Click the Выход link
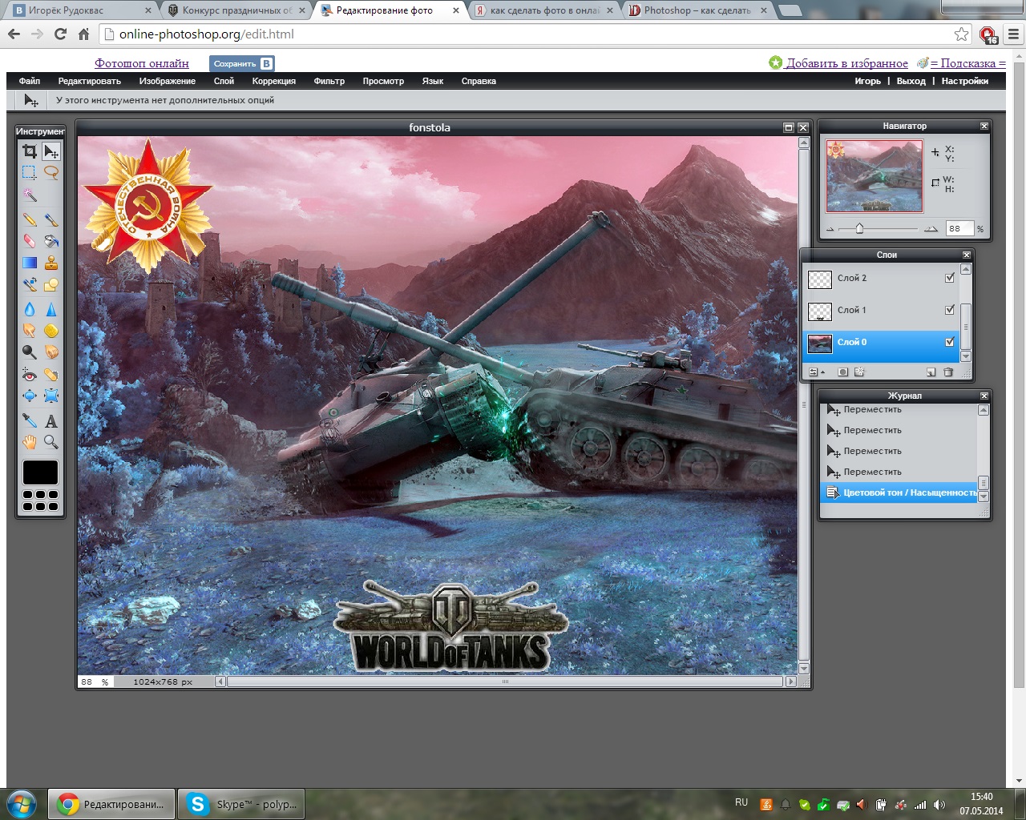 pos(911,81)
